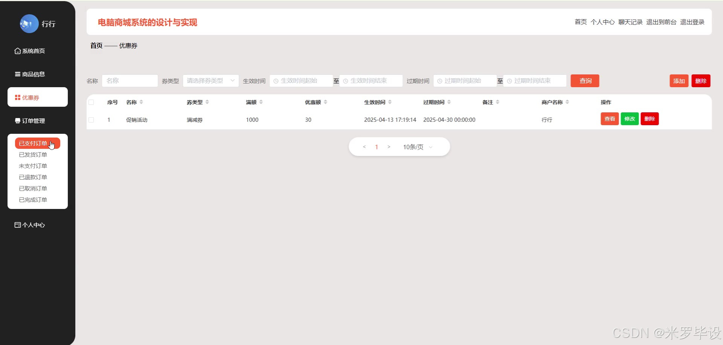Click the top-right 删除 batch button
Viewport: 723px width, 345px height.
[701, 81]
